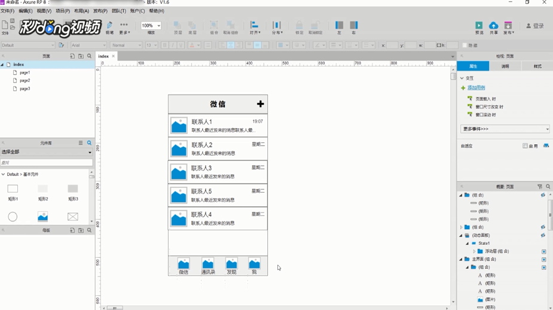The image size is (553, 310).
Task: Select the image widget in the library
Action: click(x=42, y=217)
